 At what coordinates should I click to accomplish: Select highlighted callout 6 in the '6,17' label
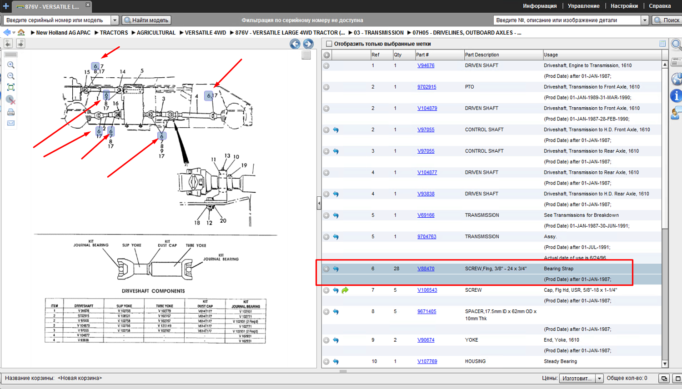(x=208, y=95)
